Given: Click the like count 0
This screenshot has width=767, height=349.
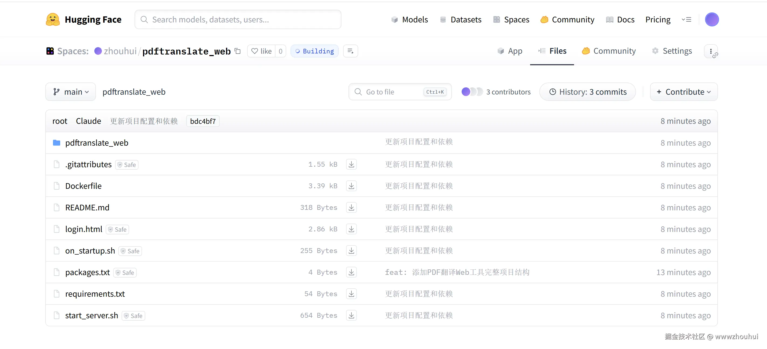Looking at the screenshot, I should 281,51.
